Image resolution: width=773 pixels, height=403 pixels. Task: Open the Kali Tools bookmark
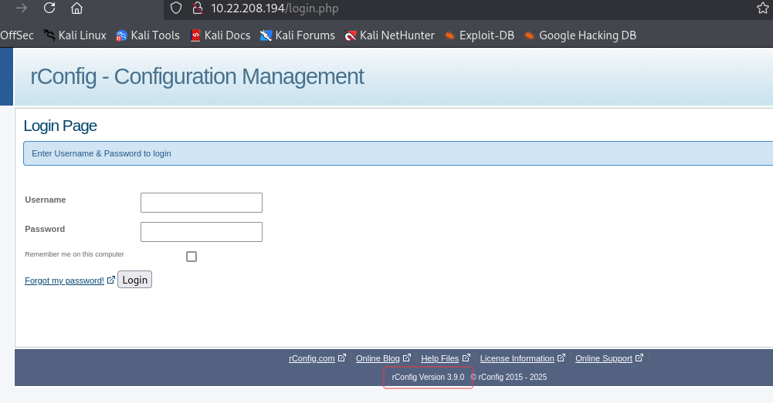[148, 35]
